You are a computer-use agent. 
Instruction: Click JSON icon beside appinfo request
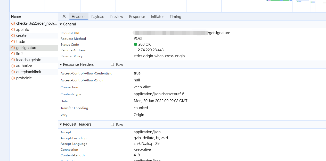click(13, 30)
